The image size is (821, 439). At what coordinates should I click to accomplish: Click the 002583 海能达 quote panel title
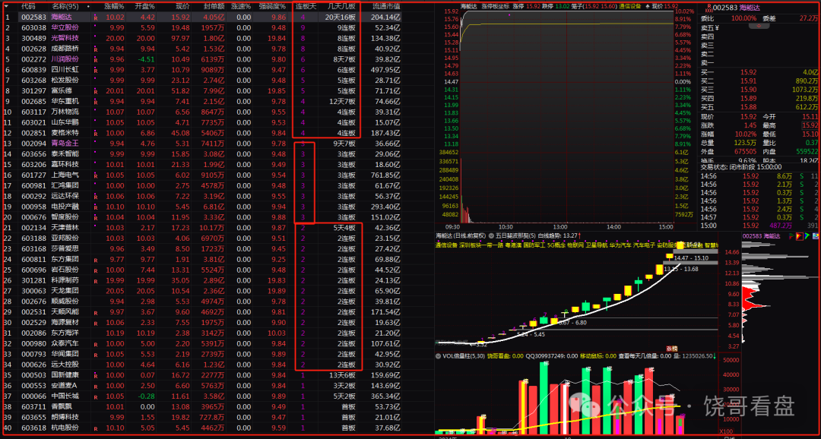tap(735, 8)
